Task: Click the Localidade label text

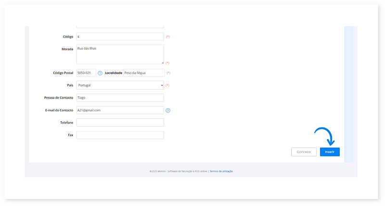Action: click(113, 73)
